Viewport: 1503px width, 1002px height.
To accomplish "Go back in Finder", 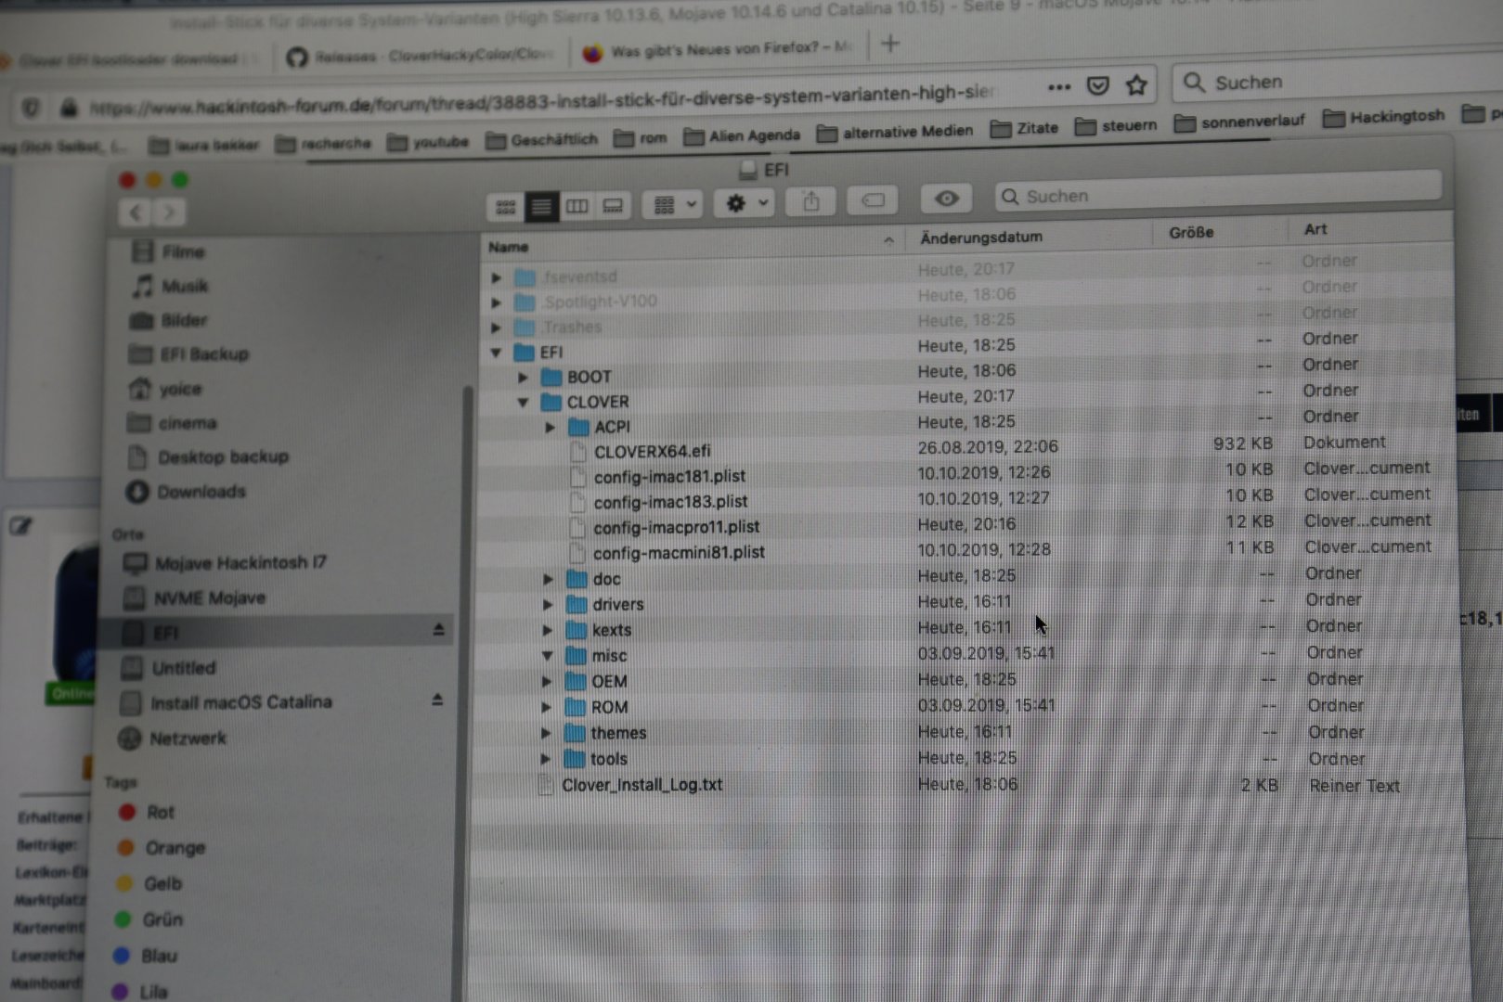I will (x=136, y=212).
